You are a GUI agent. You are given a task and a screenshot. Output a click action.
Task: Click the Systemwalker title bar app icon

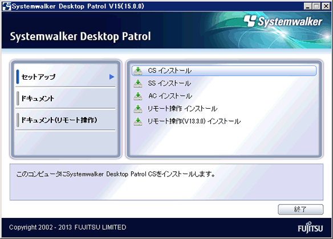(x=6, y=6)
